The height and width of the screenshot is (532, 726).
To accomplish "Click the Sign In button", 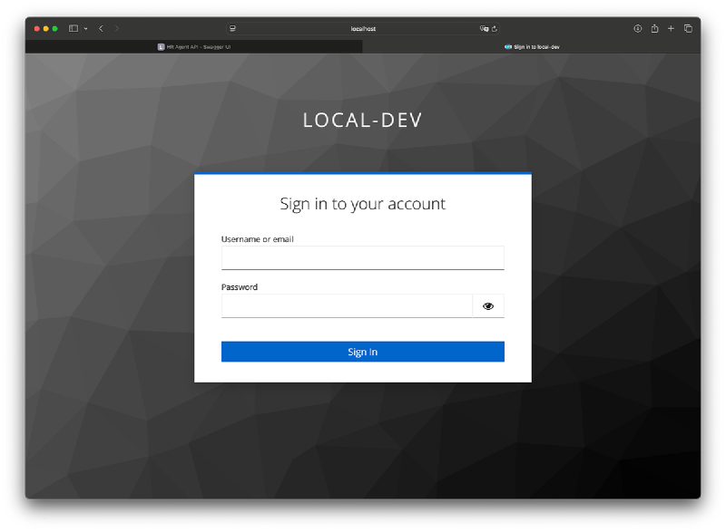I will (x=362, y=352).
